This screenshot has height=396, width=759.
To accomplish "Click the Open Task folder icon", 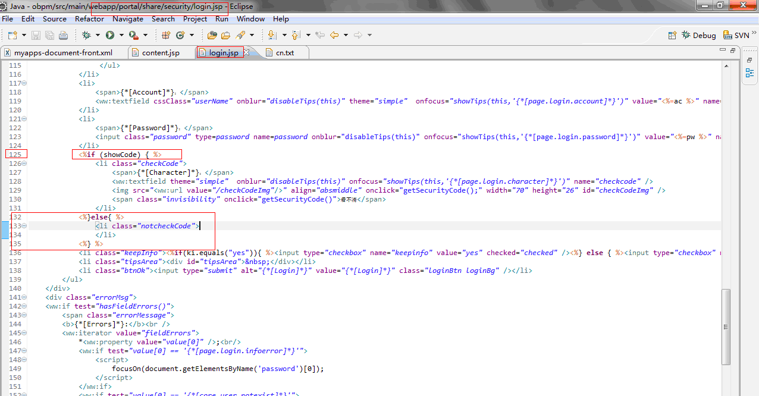I will point(225,35).
